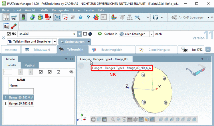Click the plus button to add a tab

coord(208,49)
